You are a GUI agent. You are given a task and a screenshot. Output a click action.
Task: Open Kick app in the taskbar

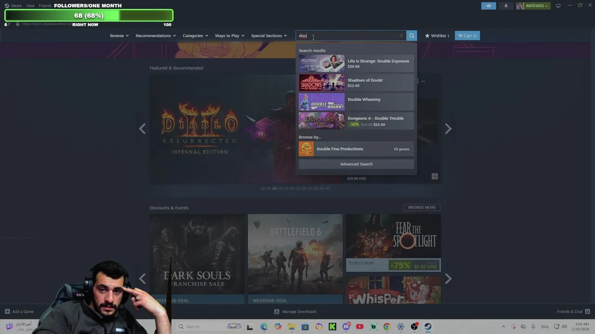(332, 327)
